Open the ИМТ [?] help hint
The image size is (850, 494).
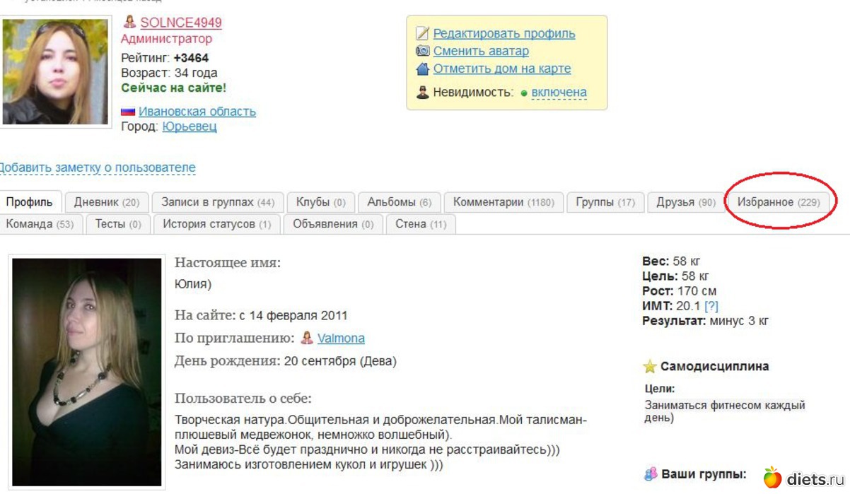pos(711,306)
